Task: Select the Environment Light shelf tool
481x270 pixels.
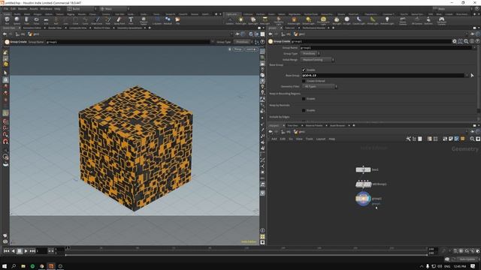Action: click(x=323, y=20)
